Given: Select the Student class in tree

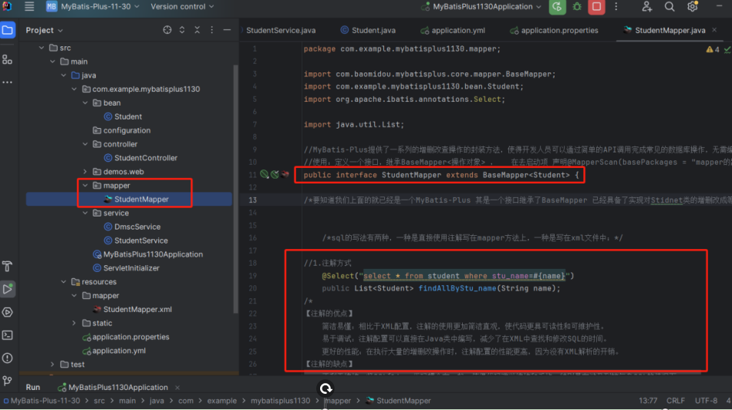Looking at the screenshot, I should (123, 116).
